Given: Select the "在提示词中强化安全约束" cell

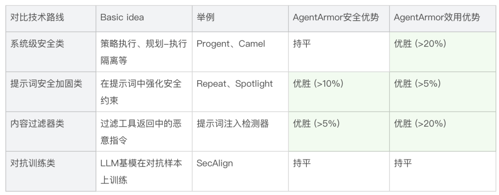Looking at the screenshot, I should [x=141, y=91].
